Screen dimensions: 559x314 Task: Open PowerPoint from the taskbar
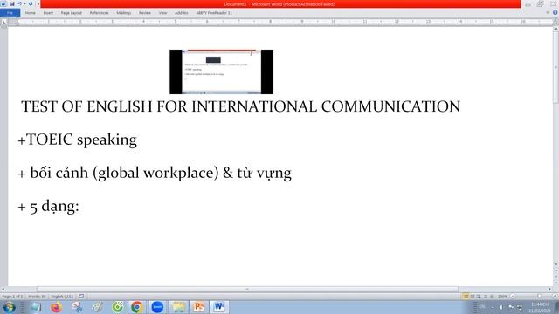[198, 307]
